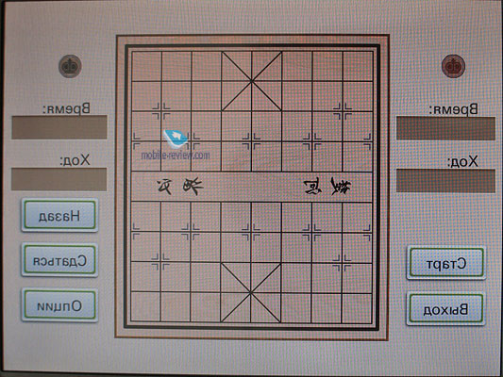The width and height of the screenshot is (503, 377).
Task: Select the lower palace diagonal crossing point
Action: [x=251, y=292]
